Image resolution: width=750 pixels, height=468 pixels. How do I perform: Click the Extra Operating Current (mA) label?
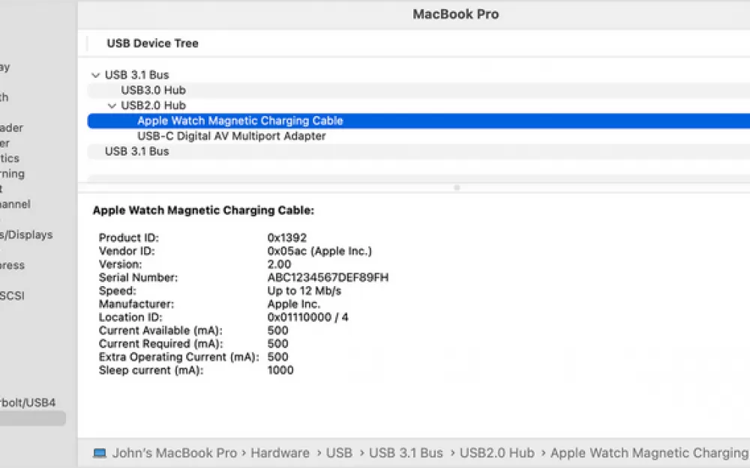tap(179, 357)
